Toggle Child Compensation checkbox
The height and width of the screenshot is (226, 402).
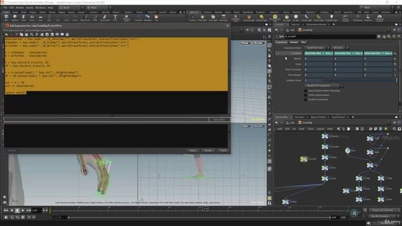305,95
